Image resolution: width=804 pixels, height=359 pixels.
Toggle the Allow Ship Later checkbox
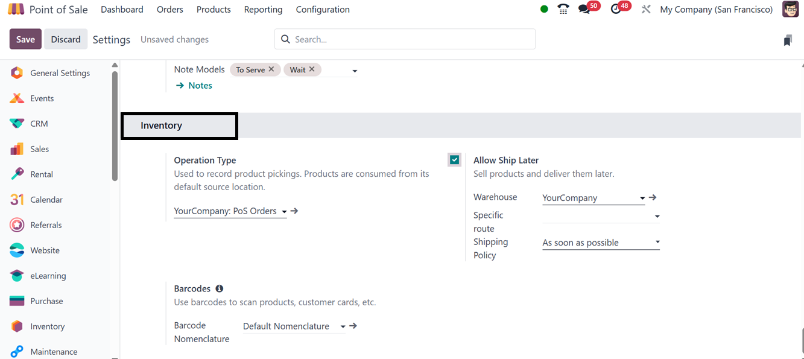pyautogui.click(x=455, y=160)
